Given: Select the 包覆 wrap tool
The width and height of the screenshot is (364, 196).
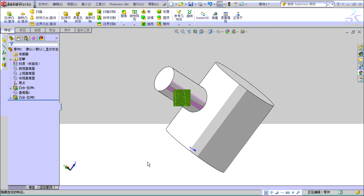Looking at the screenshot, I should pyautogui.click(x=163, y=11).
